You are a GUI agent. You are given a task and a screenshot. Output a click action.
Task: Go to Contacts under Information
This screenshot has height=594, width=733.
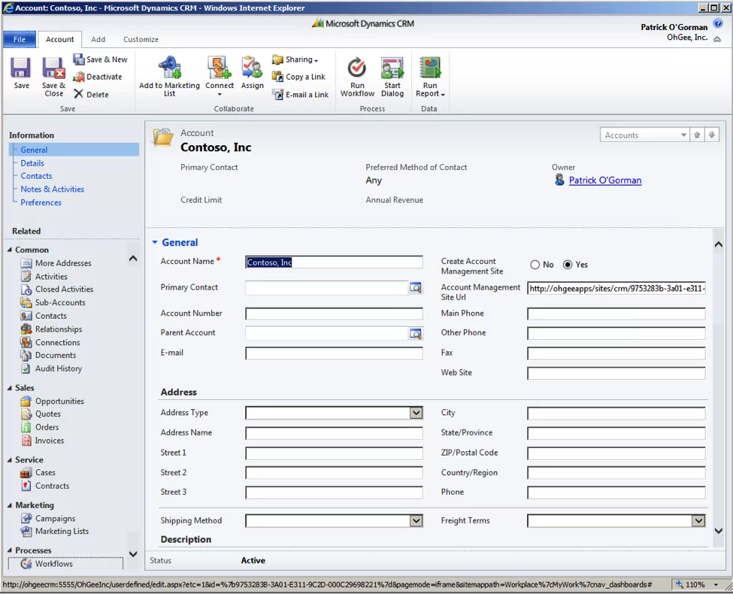[x=36, y=176]
